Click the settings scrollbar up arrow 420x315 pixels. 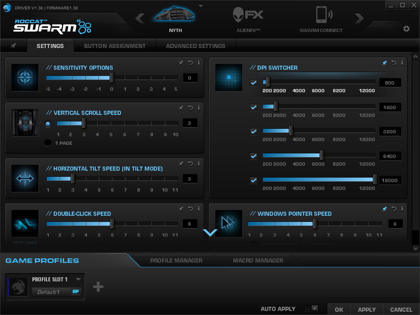coord(415,56)
